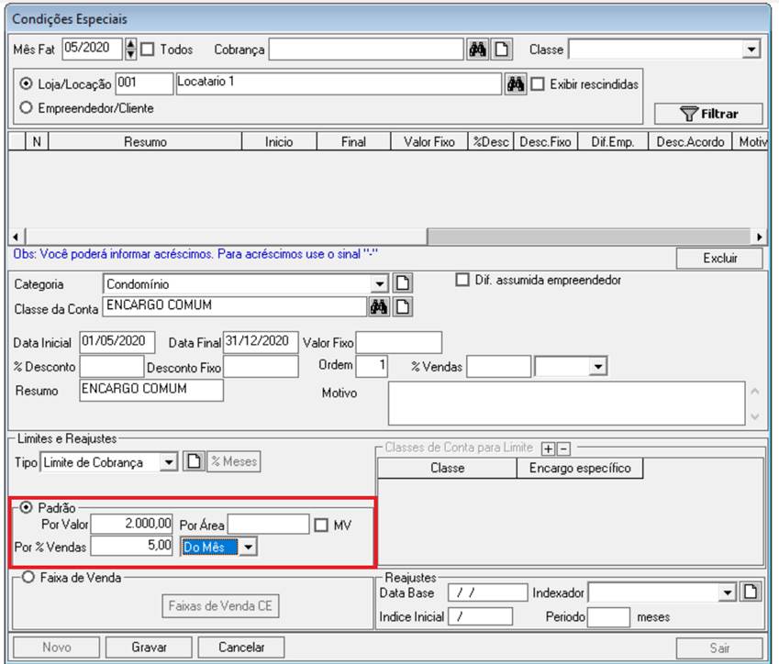Click the Gravar button

[x=149, y=647]
